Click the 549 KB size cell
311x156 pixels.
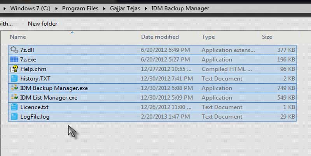[286, 98]
